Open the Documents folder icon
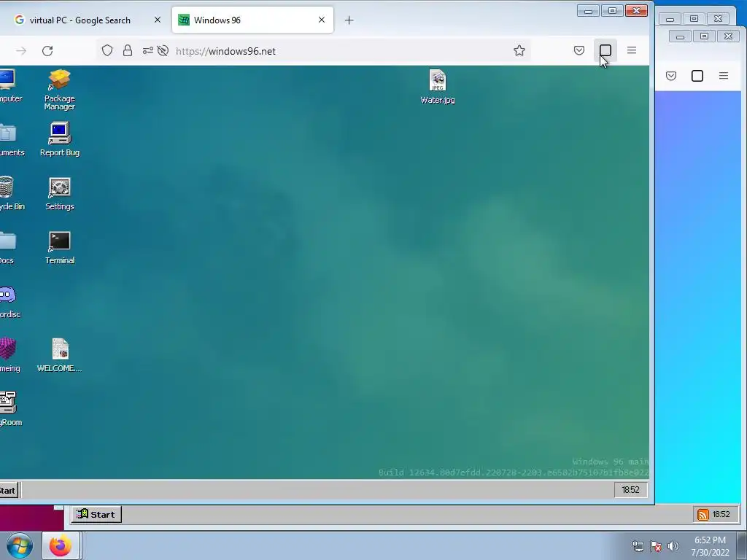The width and height of the screenshot is (747, 560). click(10, 139)
